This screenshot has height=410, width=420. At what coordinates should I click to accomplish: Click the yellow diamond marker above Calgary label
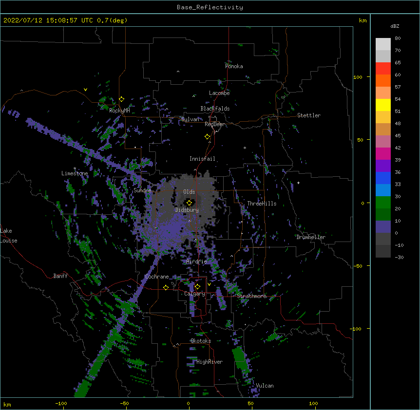pyautogui.click(x=197, y=287)
